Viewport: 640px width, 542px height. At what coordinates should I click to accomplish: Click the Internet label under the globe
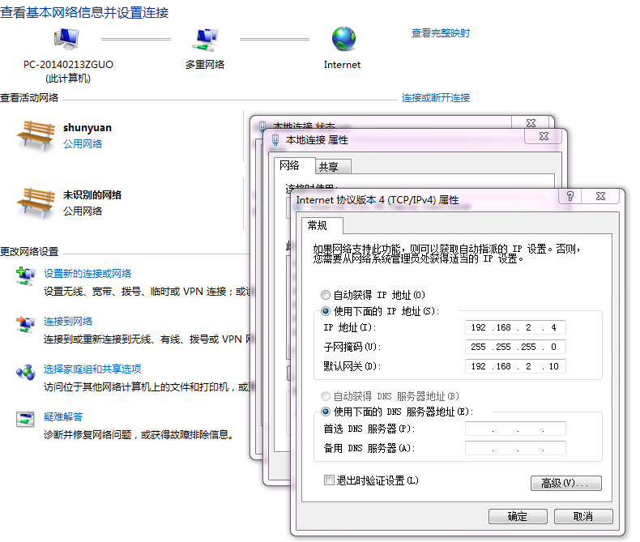tap(342, 65)
